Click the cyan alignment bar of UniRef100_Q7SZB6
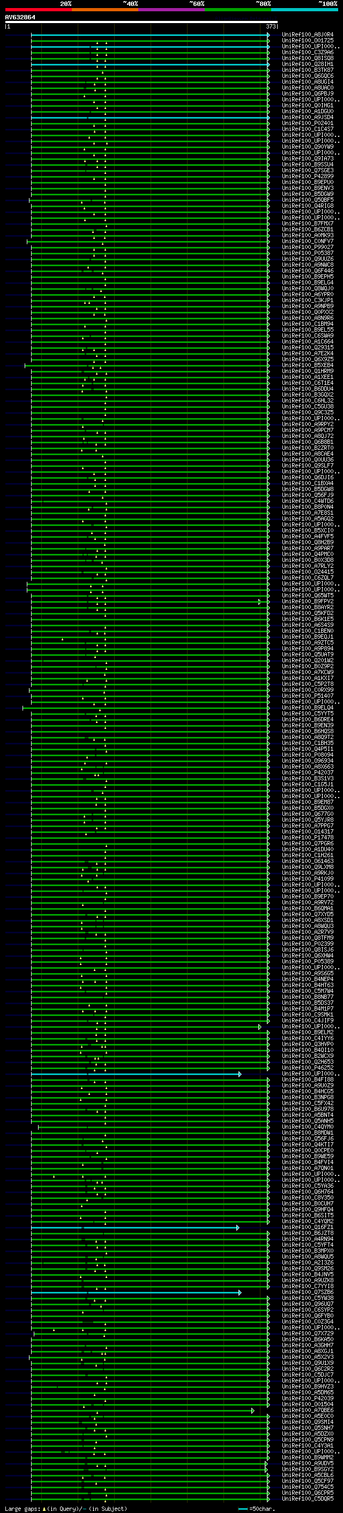This screenshot has width=343, height=1513. coord(136,1292)
